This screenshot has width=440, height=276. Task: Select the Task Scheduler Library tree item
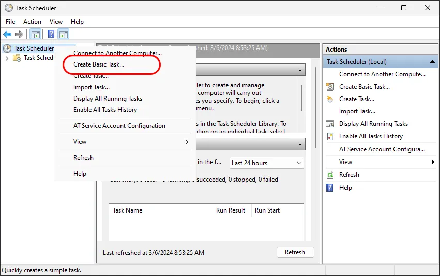(38, 58)
